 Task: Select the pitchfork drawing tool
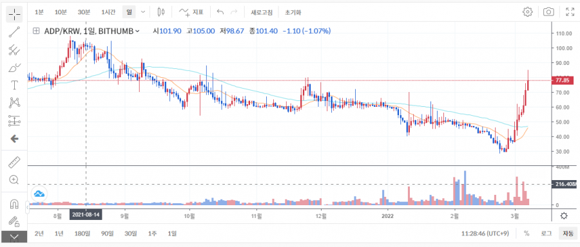coord(14,50)
